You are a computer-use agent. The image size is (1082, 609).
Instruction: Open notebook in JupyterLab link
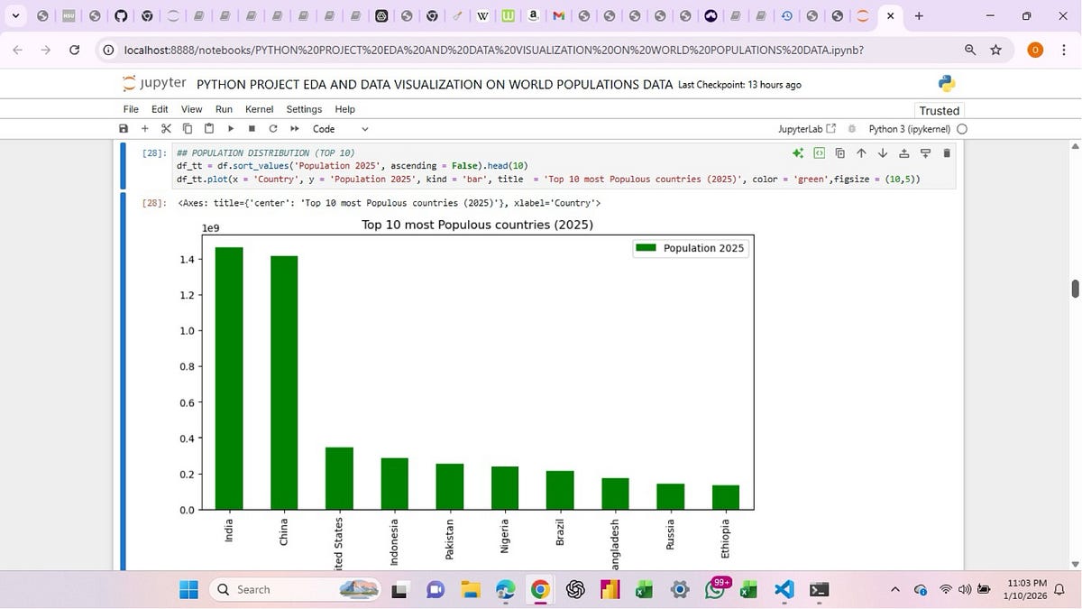point(806,129)
